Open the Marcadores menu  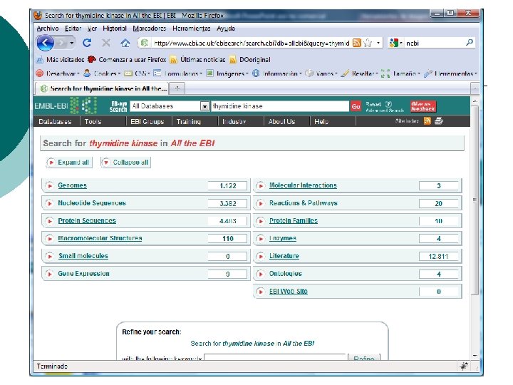click(x=149, y=29)
